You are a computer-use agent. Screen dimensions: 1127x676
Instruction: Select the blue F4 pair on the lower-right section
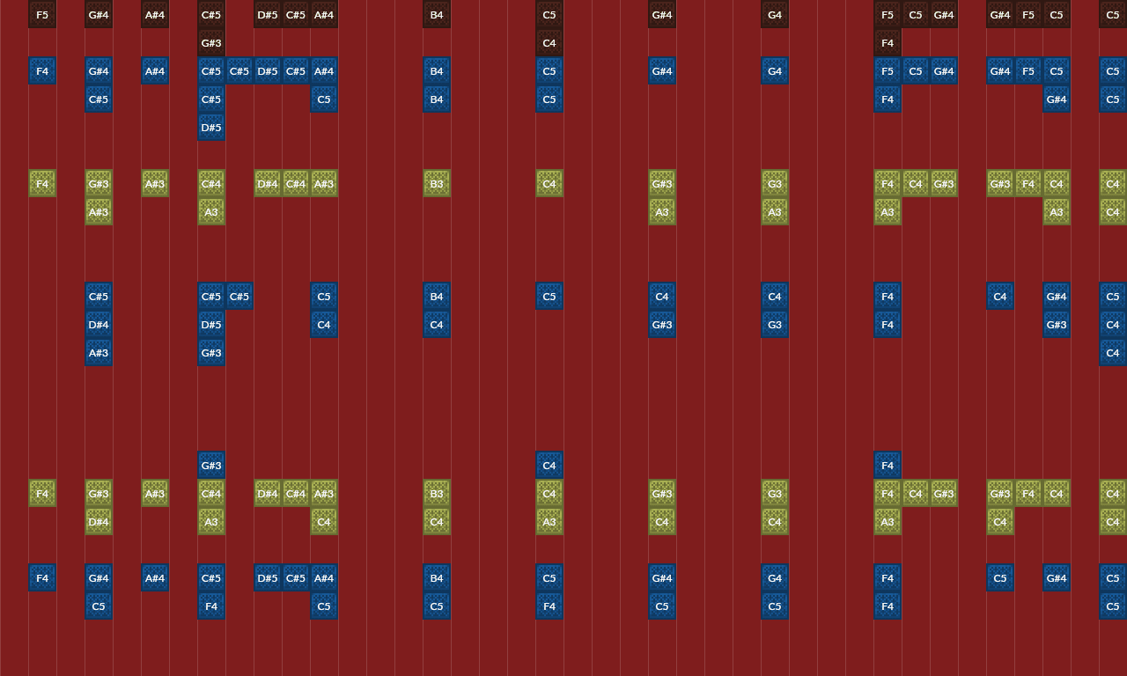(x=888, y=591)
